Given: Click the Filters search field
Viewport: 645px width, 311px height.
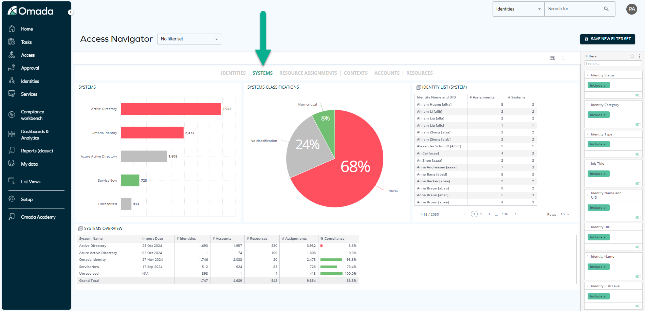Looking at the screenshot, I should tap(613, 63).
